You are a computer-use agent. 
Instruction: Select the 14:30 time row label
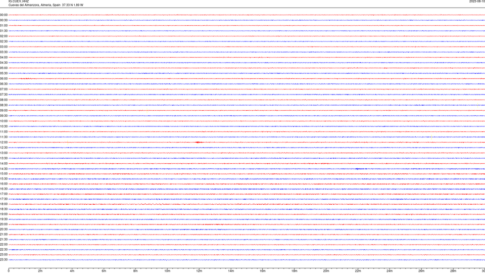tap(4, 169)
